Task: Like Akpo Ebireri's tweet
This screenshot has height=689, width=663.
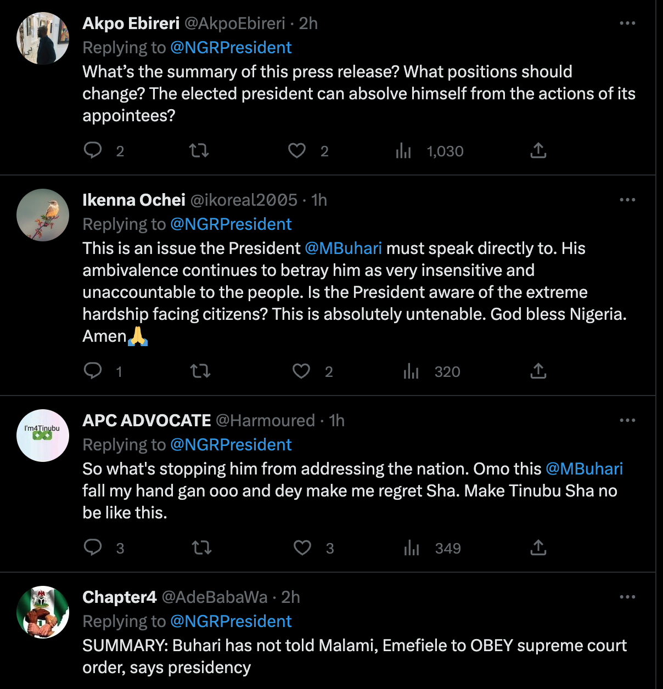Action: pyautogui.click(x=297, y=150)
